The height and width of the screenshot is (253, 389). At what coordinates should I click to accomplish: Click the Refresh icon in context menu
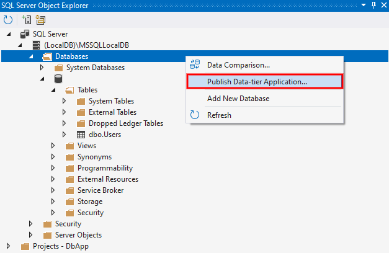[195, 115]
